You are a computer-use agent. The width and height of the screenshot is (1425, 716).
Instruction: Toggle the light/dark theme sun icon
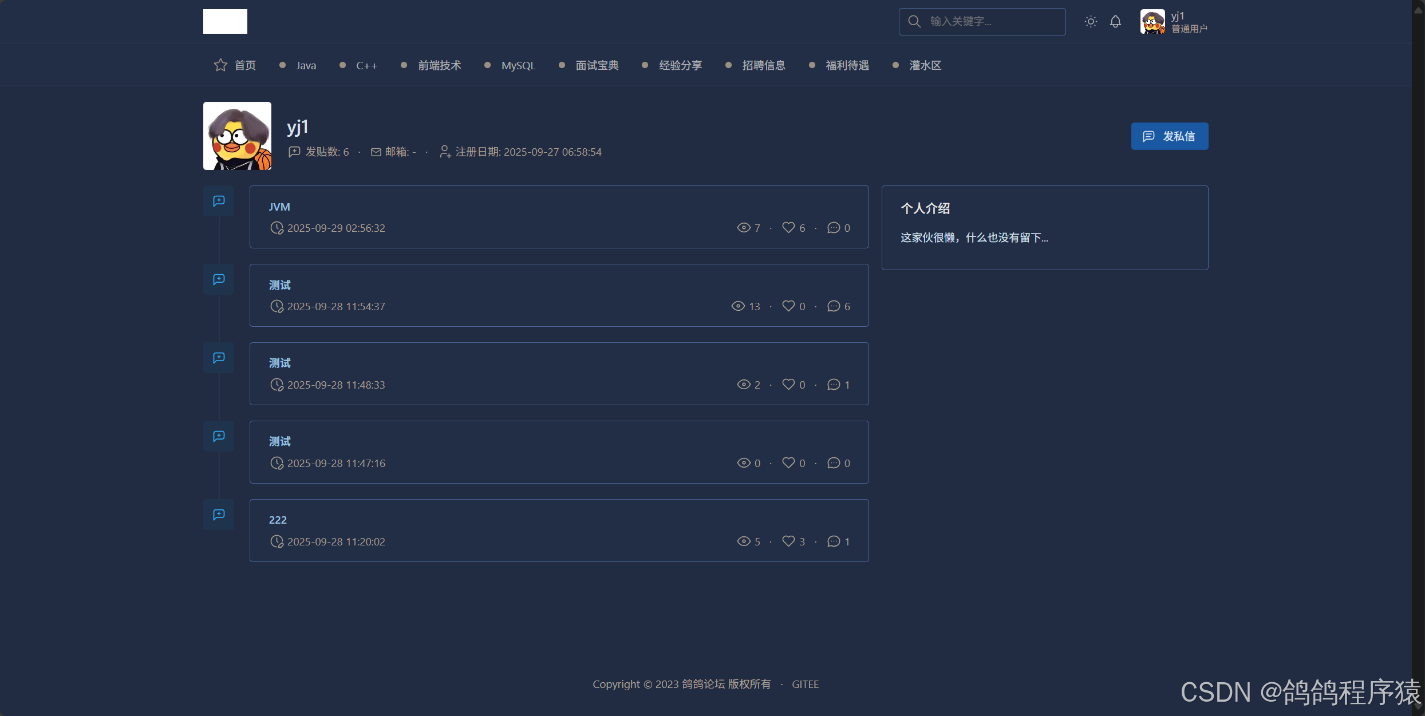[1091, 22]
